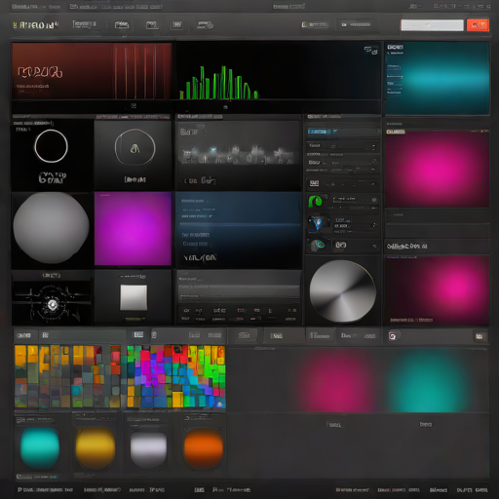Click the label beneath the blurred teal circle
Viewport: 499px width, 499px height.
pos(426,424)
